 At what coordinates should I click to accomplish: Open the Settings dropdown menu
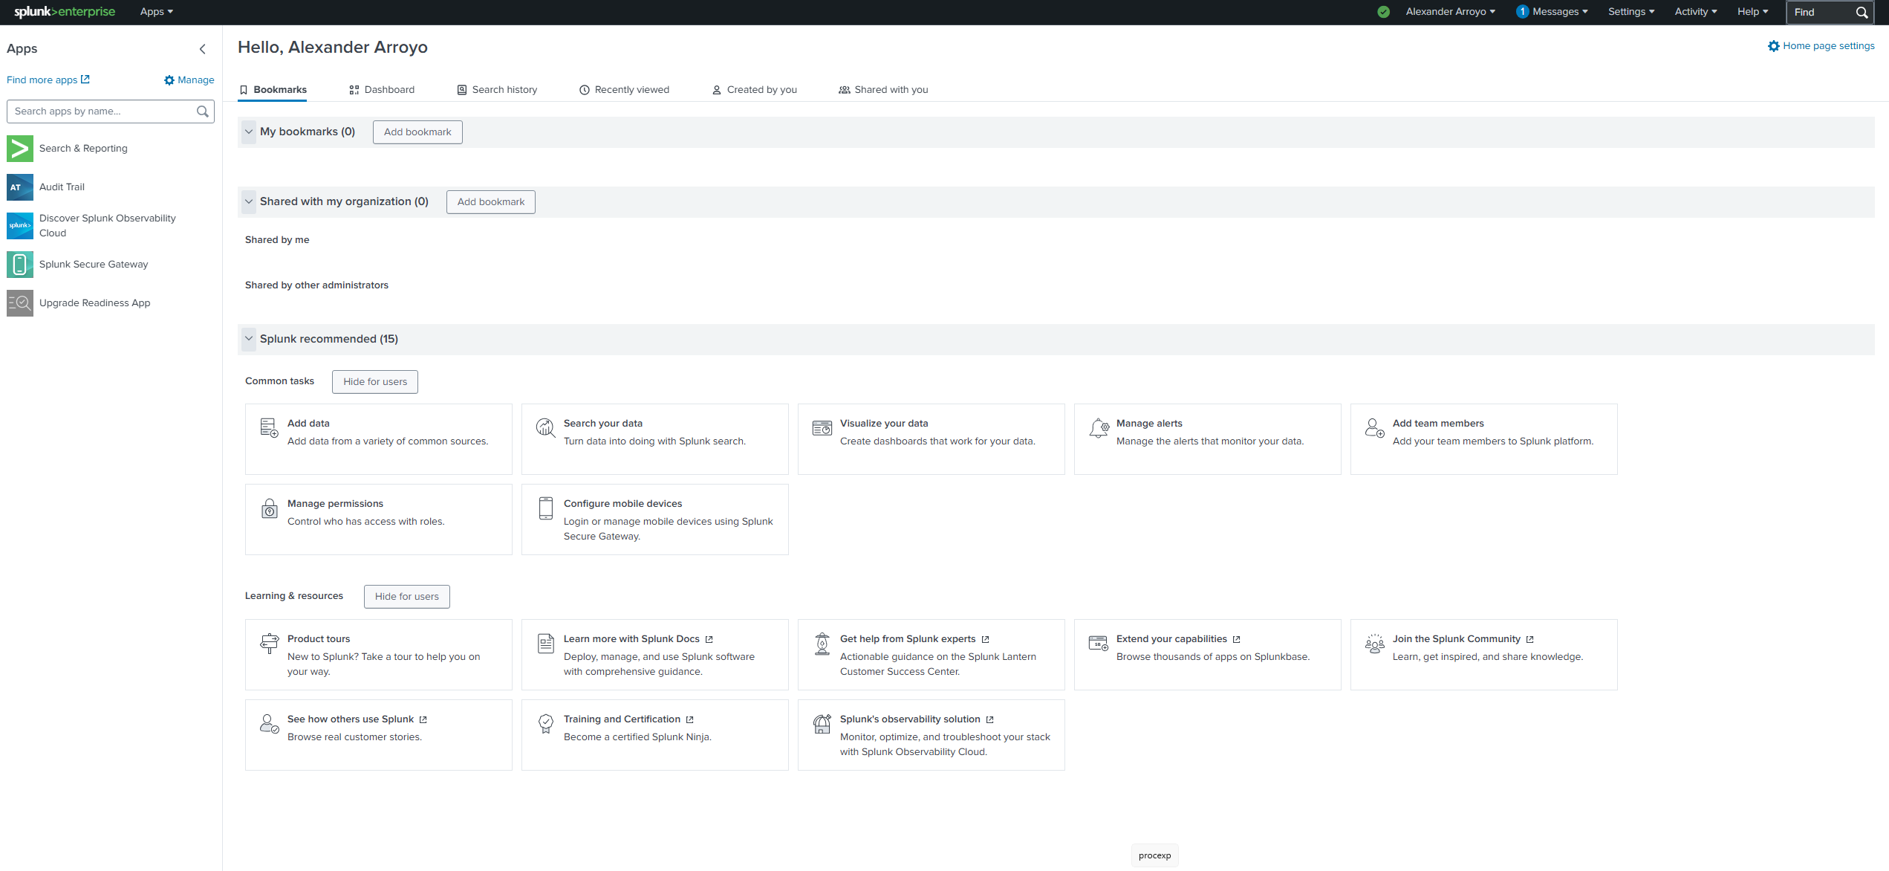pos(1630,12)
